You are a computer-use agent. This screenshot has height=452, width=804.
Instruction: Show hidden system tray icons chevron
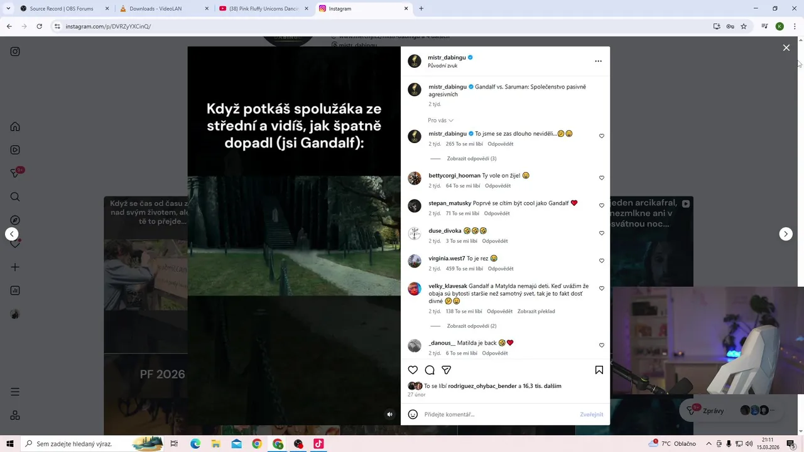click(x=709, y=444)
